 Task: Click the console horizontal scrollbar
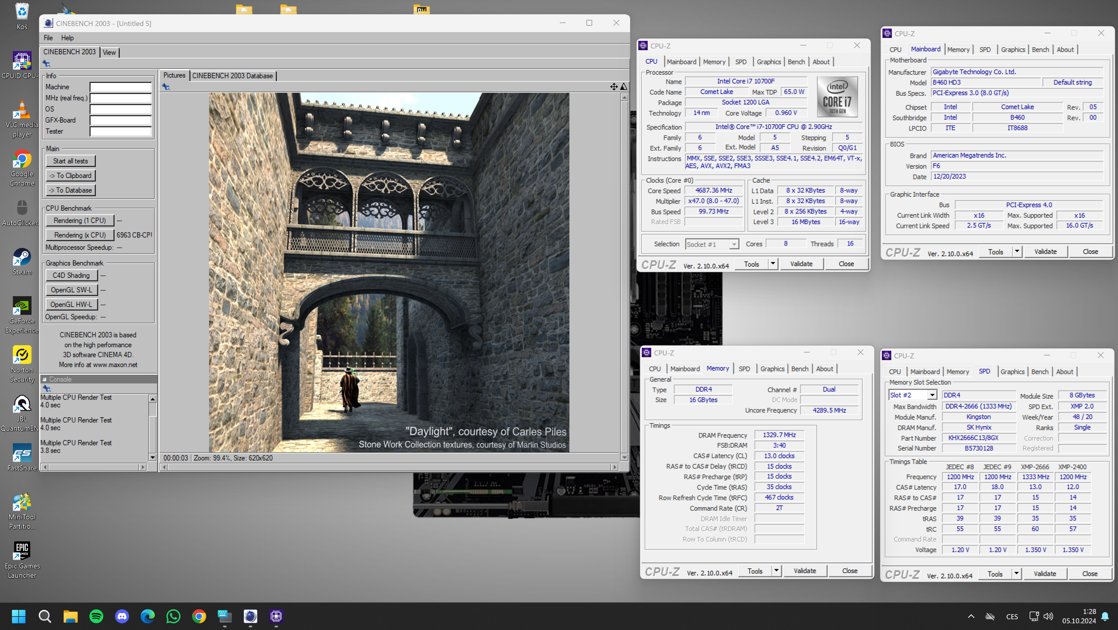point(94,467)
